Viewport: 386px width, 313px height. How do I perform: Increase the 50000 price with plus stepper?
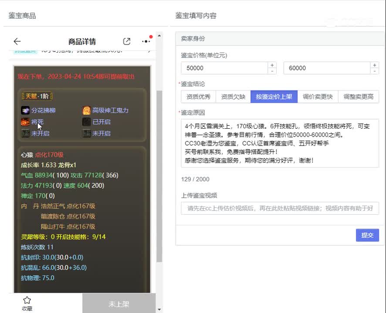point(272,65)
